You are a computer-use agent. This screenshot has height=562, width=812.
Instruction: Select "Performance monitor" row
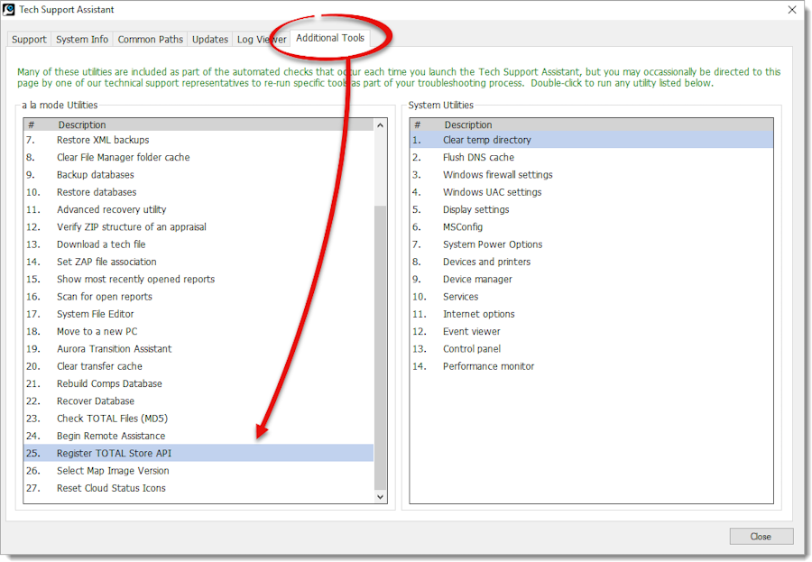point(591,366)
